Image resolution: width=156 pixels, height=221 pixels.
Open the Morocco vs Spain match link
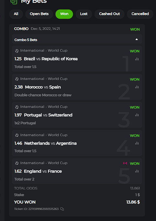43,87
